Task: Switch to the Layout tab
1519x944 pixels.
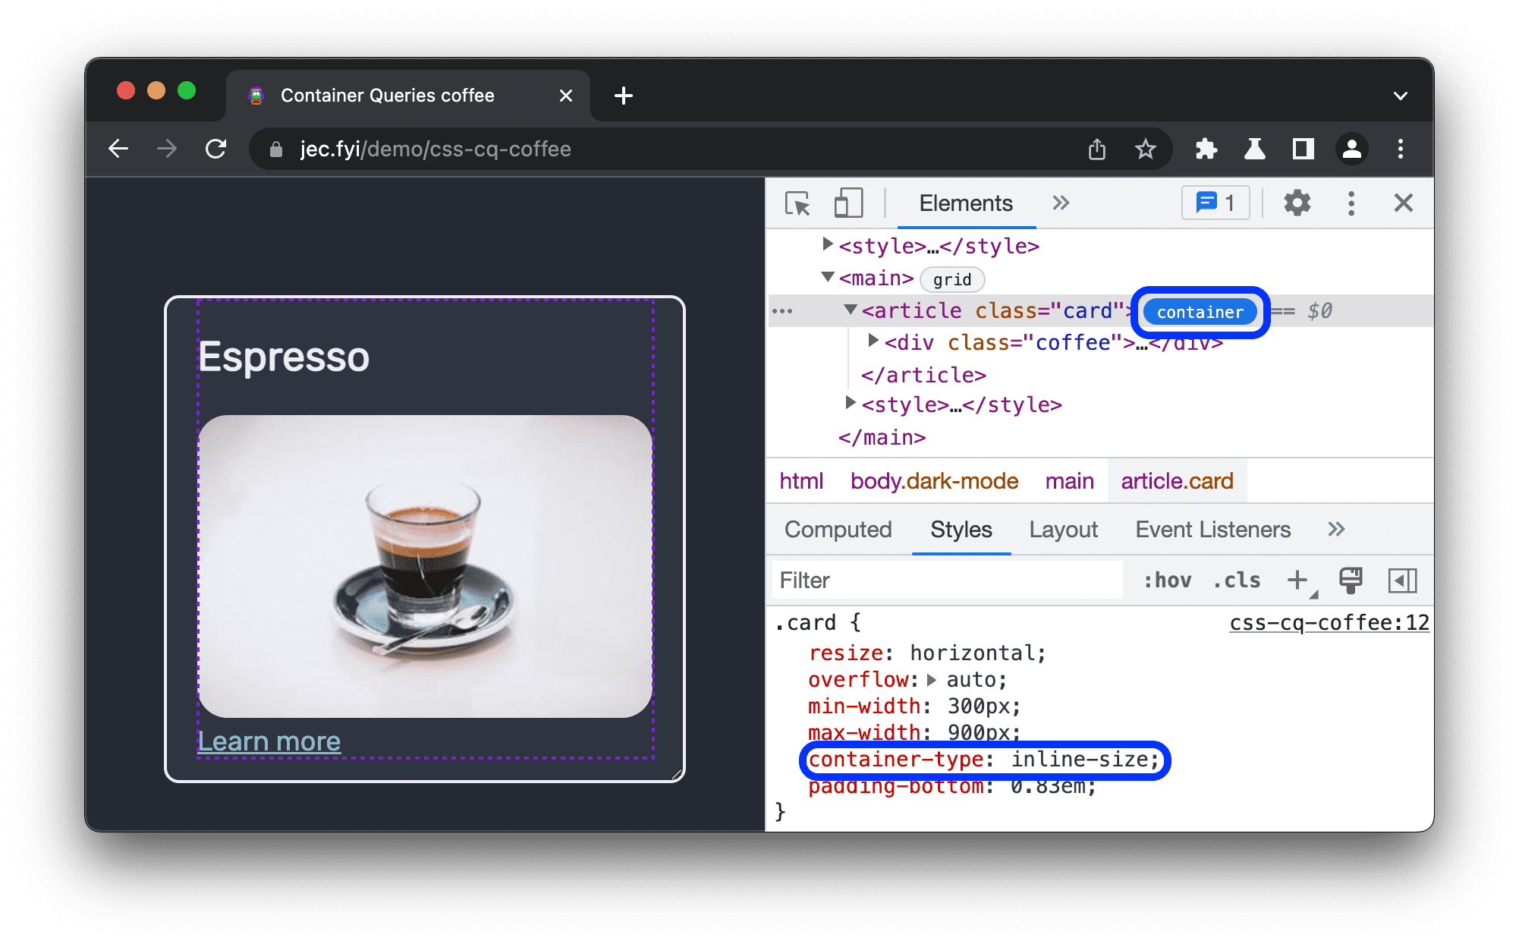Action: coord(1064,530)
